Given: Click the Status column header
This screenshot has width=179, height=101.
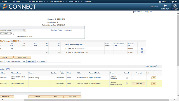Looking at the screenshot, I should point(79,73).
